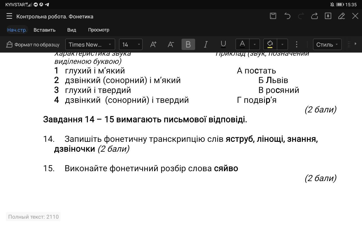Save the document with the save icon

(x=273, y=16)
